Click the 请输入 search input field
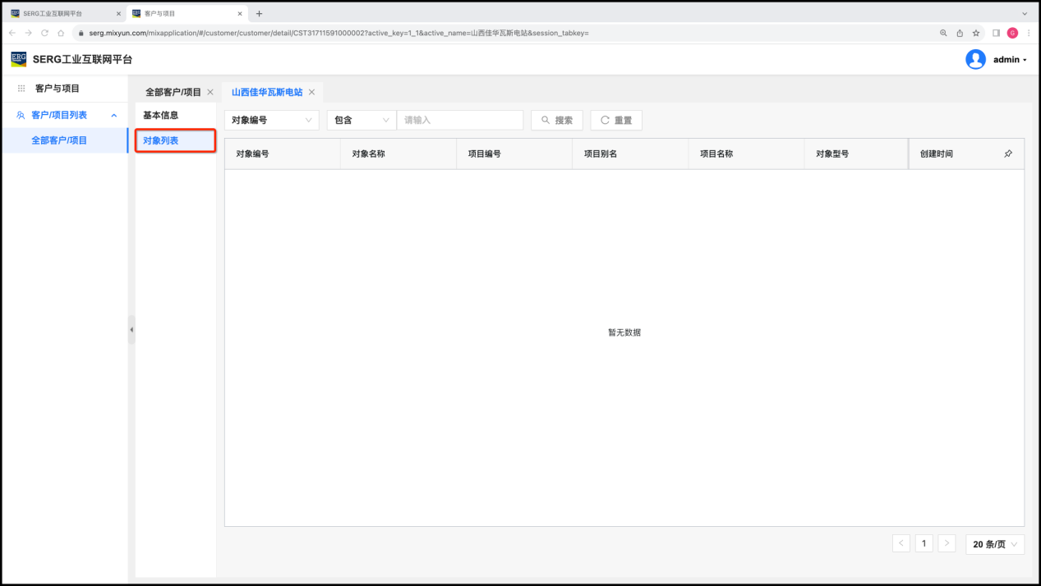The width and height of the screenshot is (1041, 586). (459, 120)
